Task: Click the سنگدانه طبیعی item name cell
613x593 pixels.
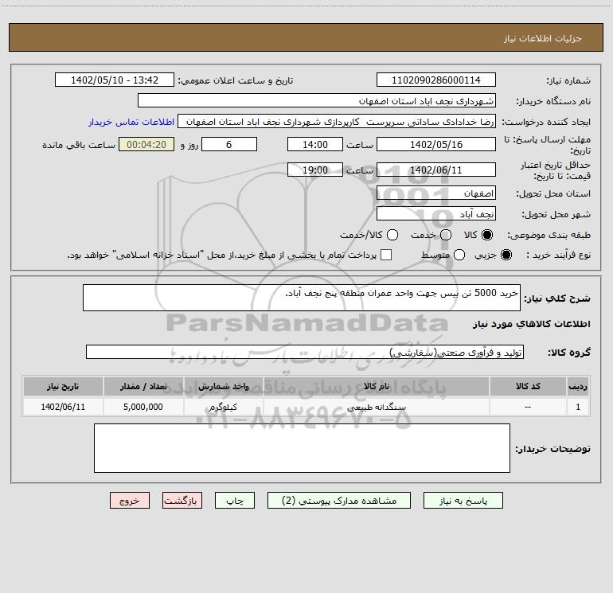Action: click(377, 407)
